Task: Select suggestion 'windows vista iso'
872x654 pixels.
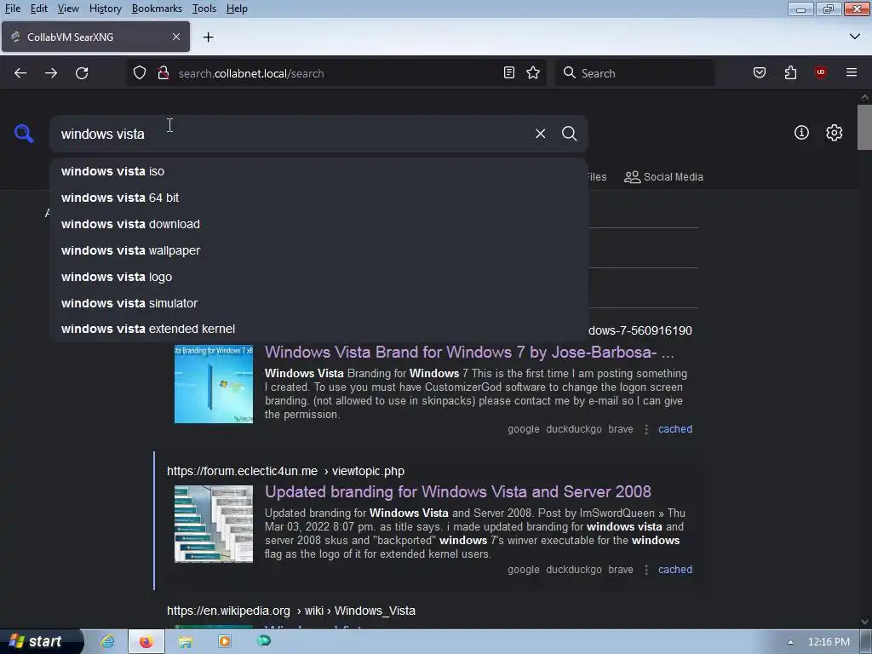Action: pyautogui.click(x=318, y=171)
